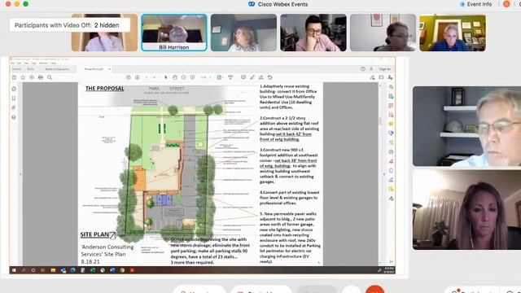Screen dimensions: 521x293
Task: Go to next page with down arrow
Action: pyautogui.click(x=138, y=77)
